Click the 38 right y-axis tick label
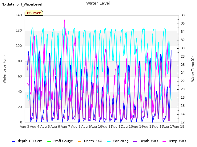Image resolution: width=197 pixels, height=147 pixels. pyautogui.click(x=183, y=15)
